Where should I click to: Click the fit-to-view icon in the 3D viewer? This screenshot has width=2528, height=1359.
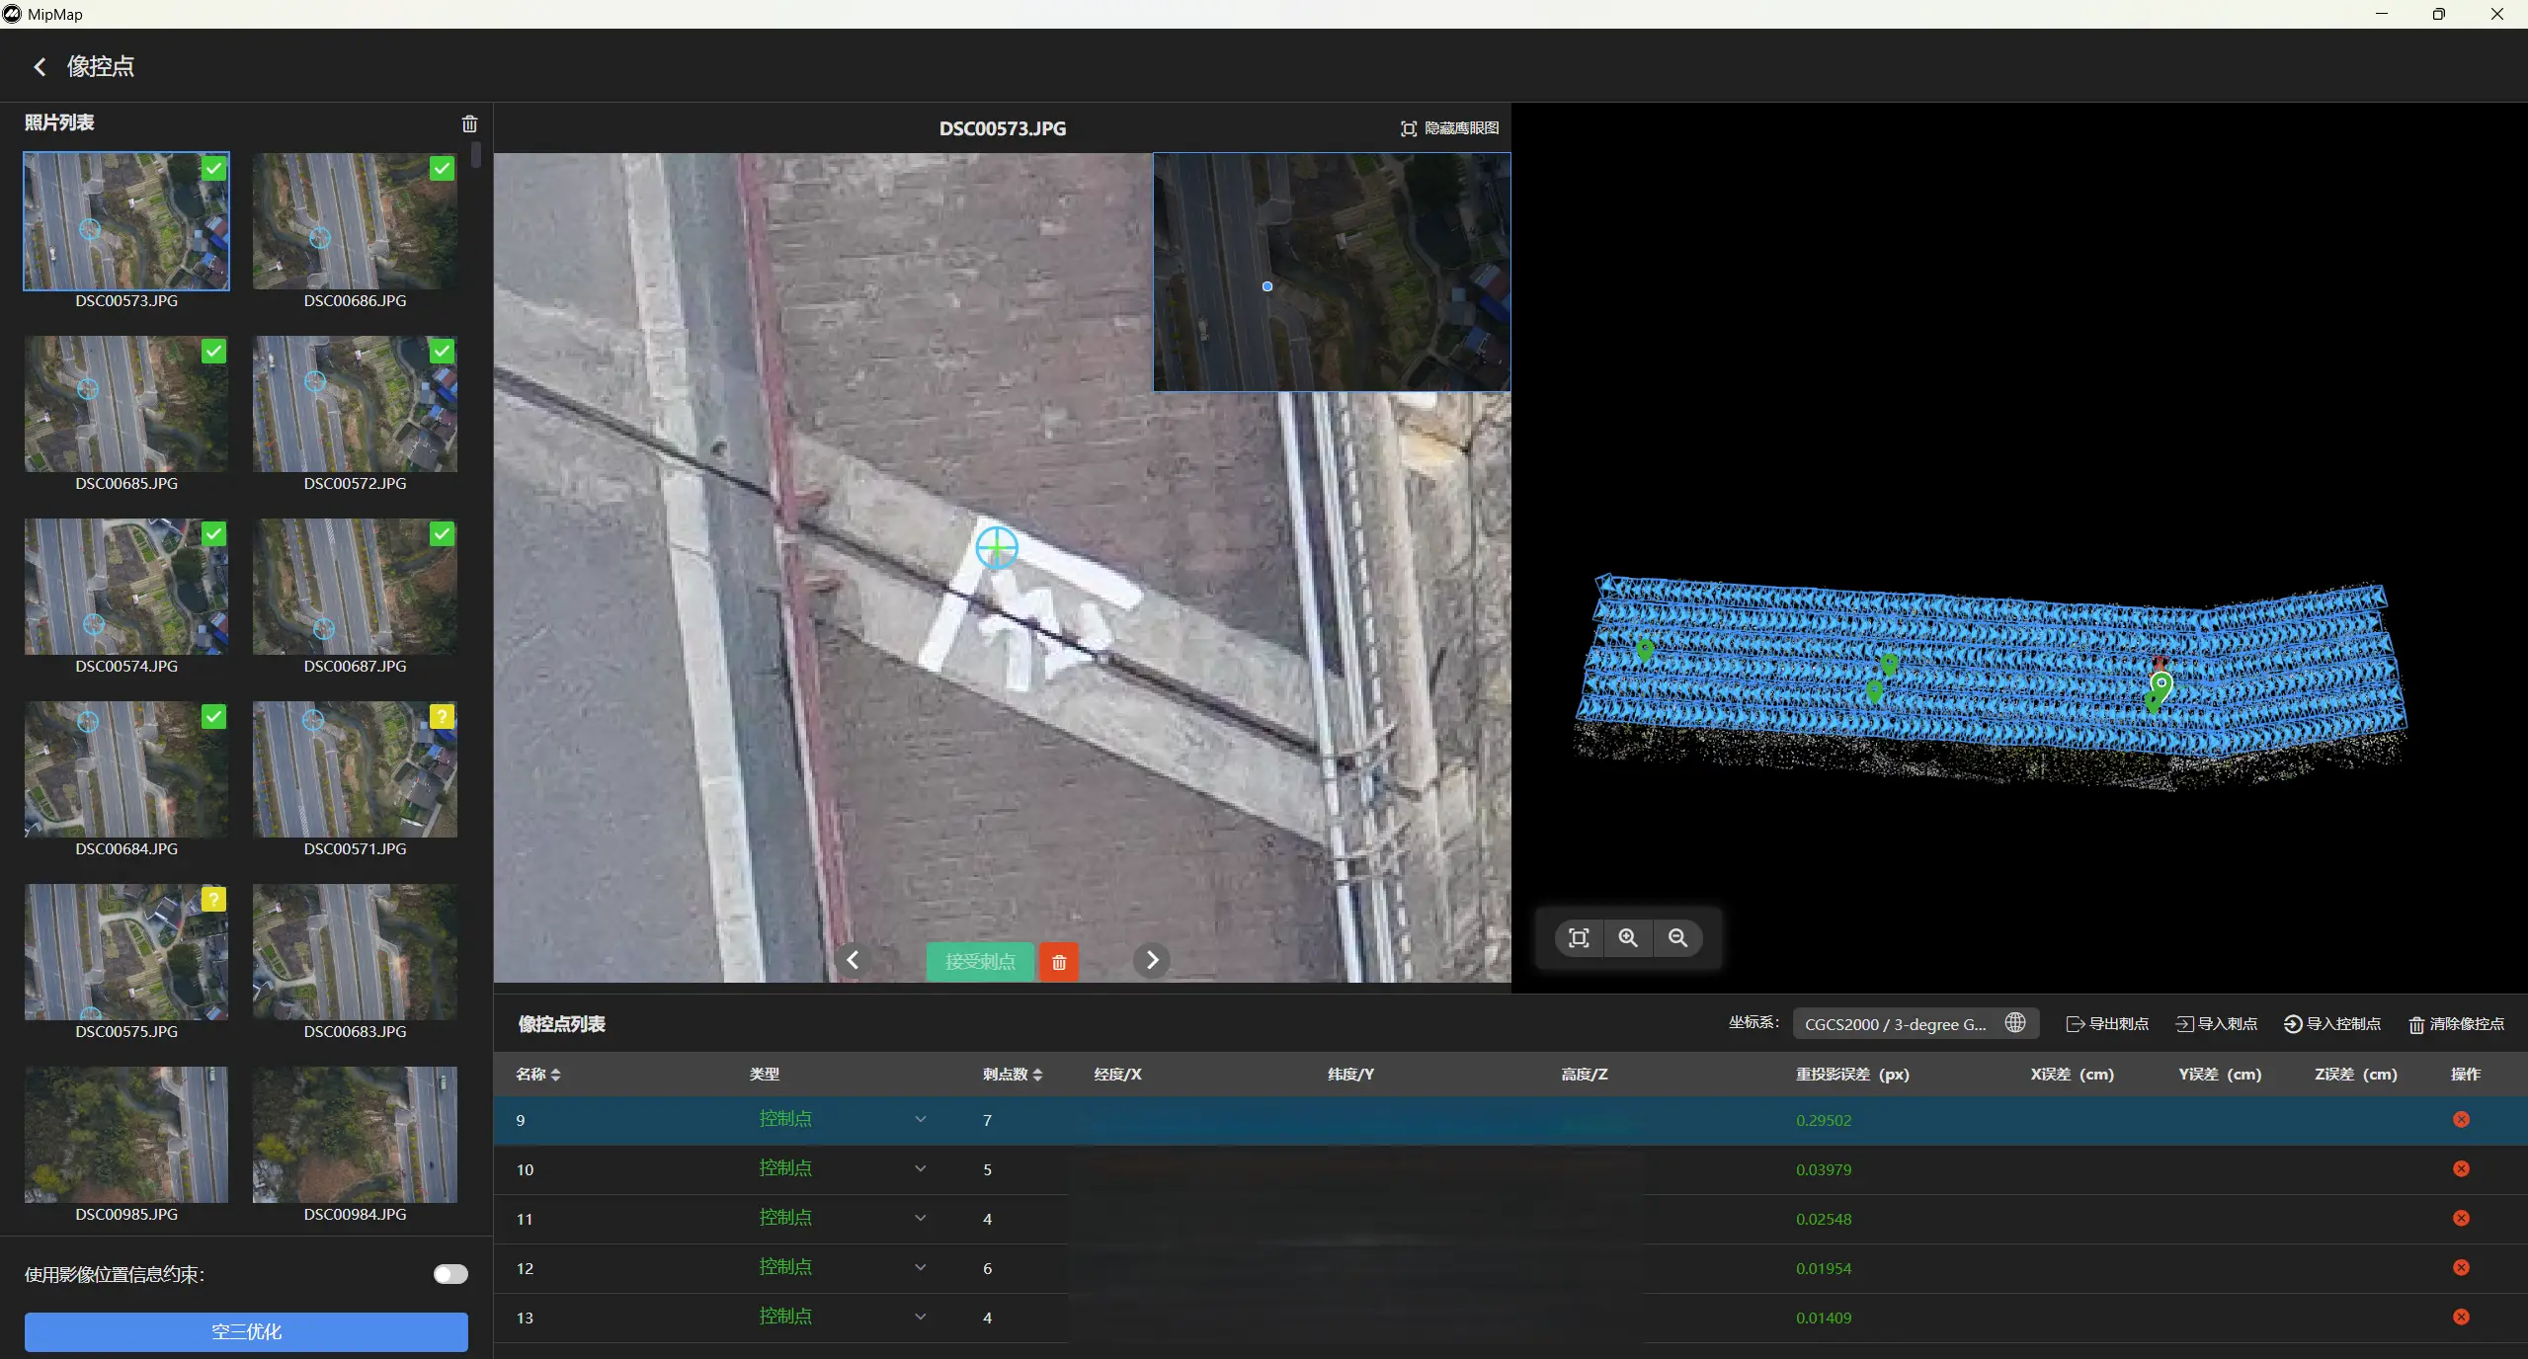(1579, 938)
